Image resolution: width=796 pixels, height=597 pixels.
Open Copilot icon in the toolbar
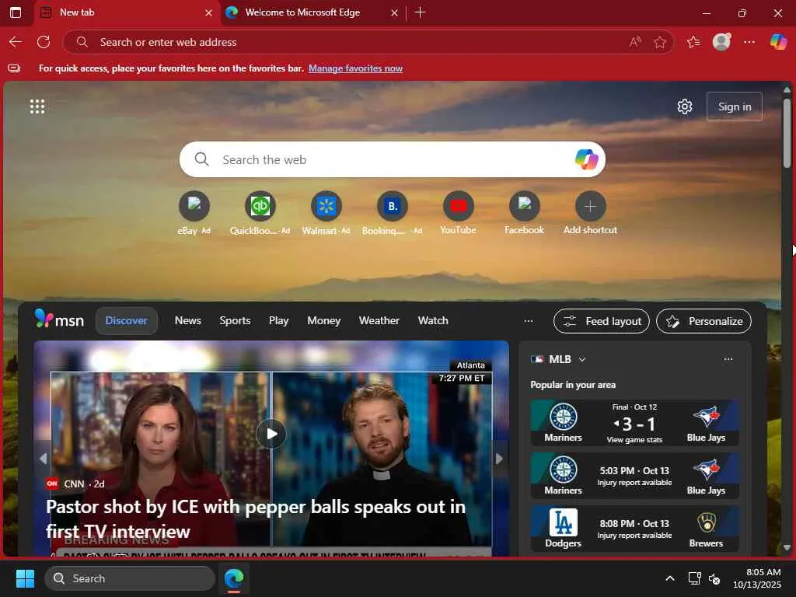pyautogui.click(x=778, y=42)
